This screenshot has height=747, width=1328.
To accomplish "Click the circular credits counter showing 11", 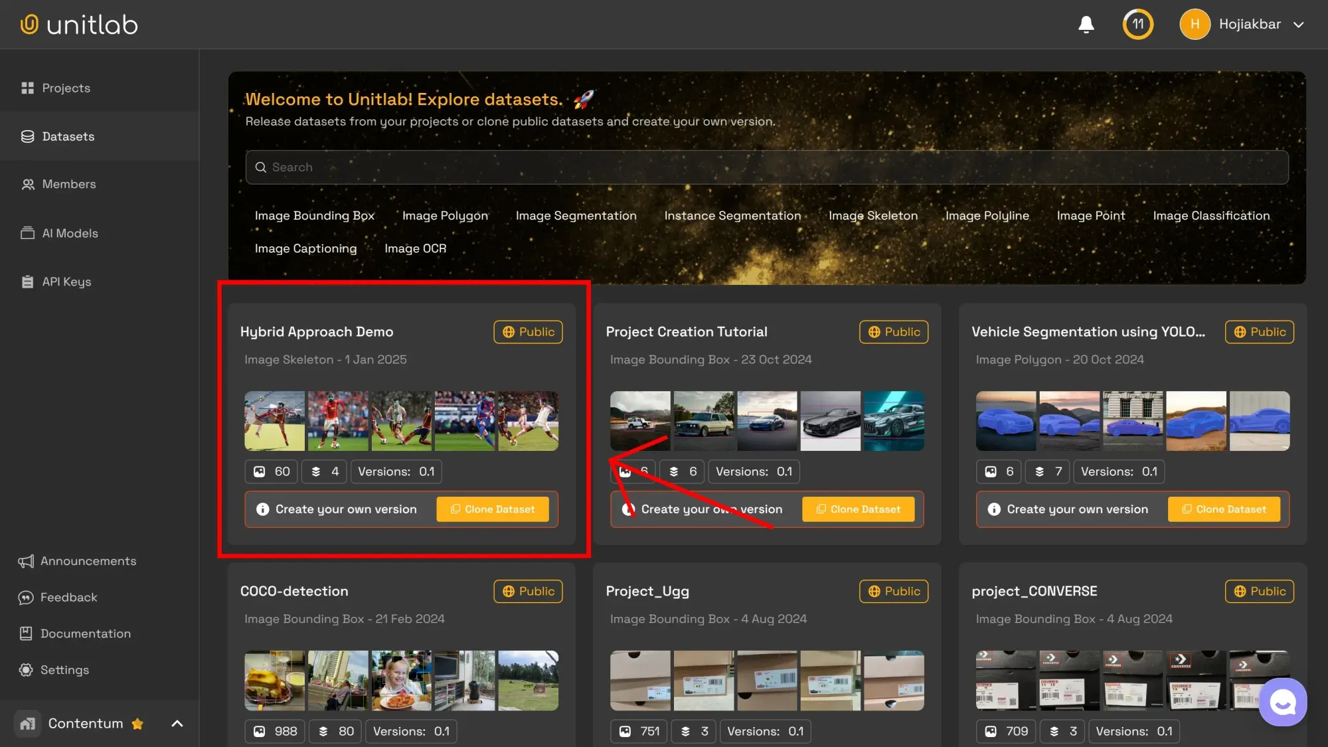I will 1137,25.
